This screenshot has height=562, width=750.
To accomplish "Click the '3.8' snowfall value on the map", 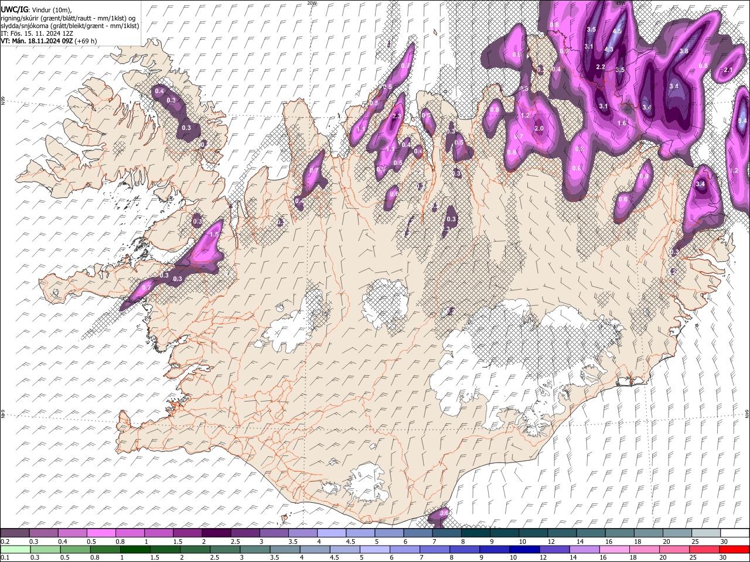I will click(683, 52).
